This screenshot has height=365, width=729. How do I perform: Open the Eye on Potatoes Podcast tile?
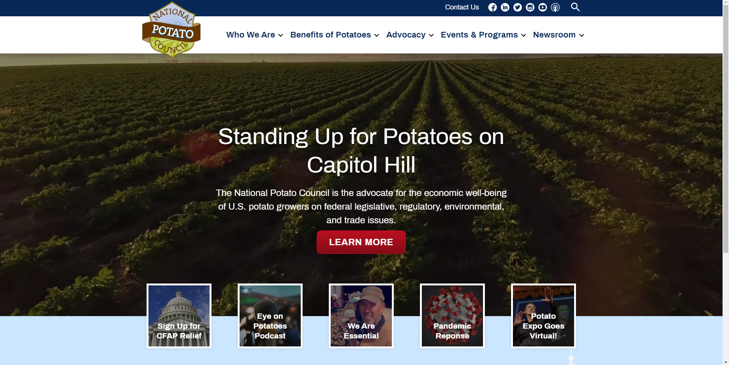pos(270,316)
